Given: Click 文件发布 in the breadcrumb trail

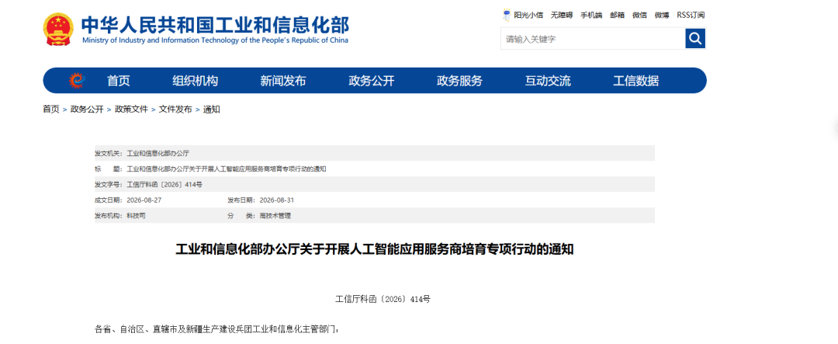Looking at the screenshot, I should pos(175,109).
